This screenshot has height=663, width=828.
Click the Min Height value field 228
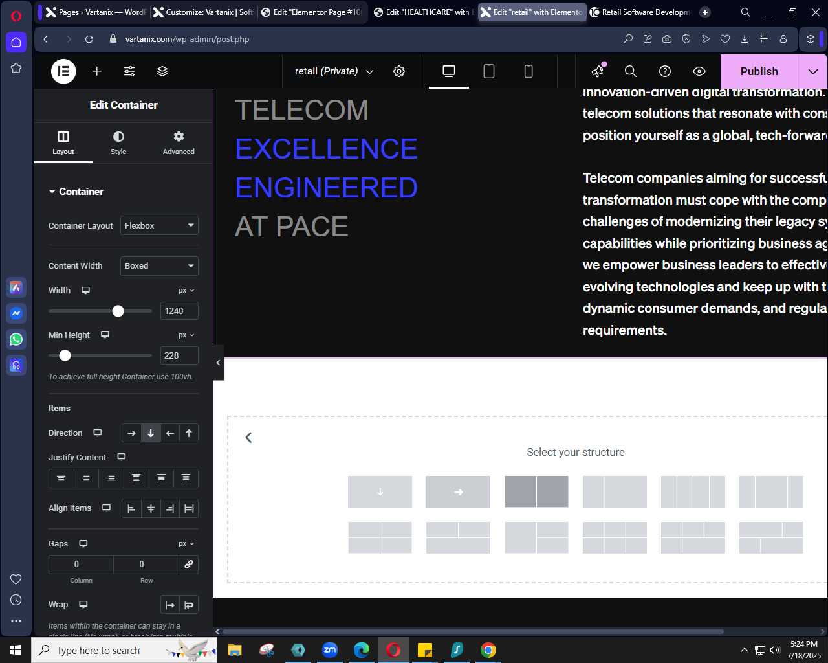179,355
